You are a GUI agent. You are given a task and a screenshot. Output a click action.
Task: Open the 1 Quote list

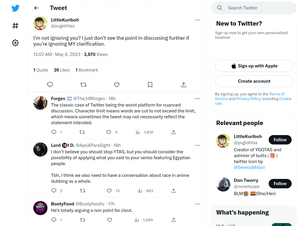41,70
